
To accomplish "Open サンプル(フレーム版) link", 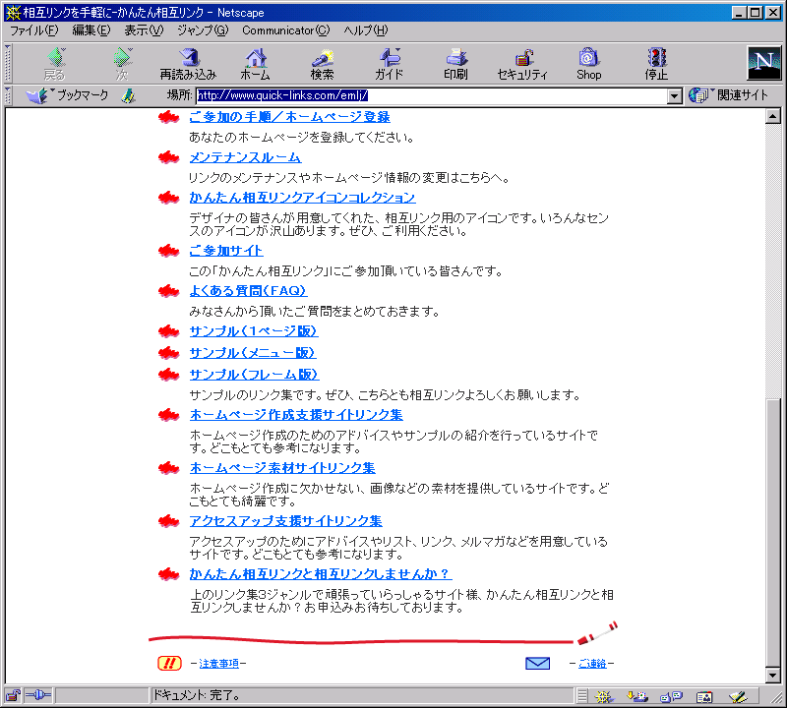I will click(254, 375).
